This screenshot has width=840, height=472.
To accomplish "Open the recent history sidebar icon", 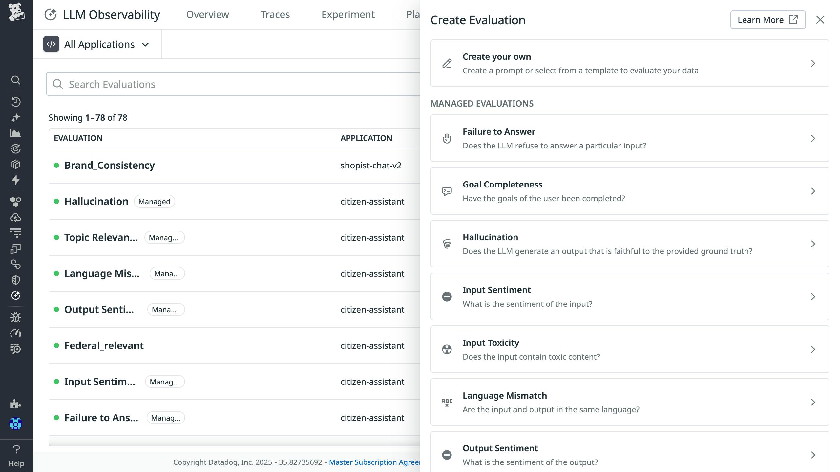I will [16, 102].
